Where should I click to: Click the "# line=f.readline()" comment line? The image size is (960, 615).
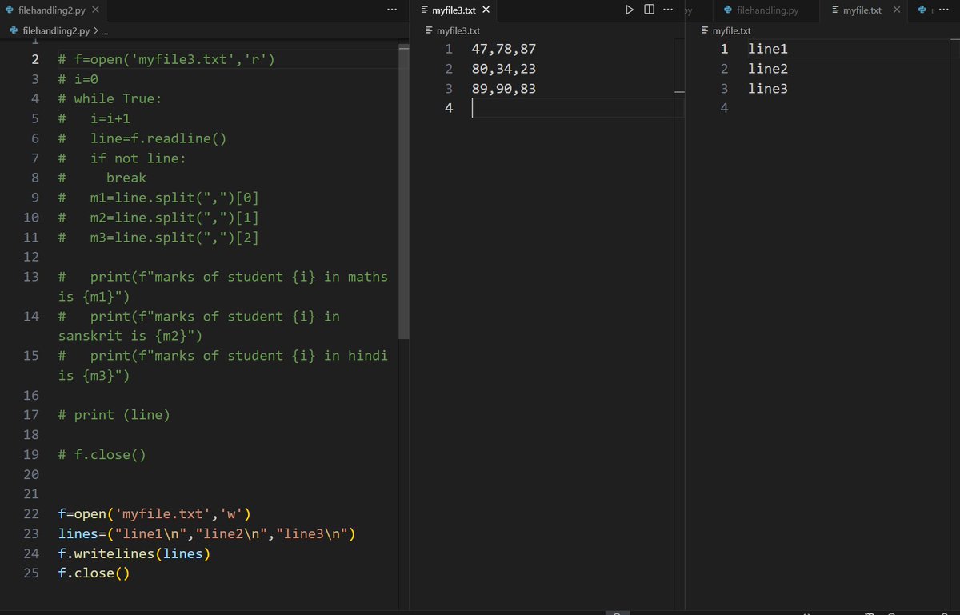142,138
